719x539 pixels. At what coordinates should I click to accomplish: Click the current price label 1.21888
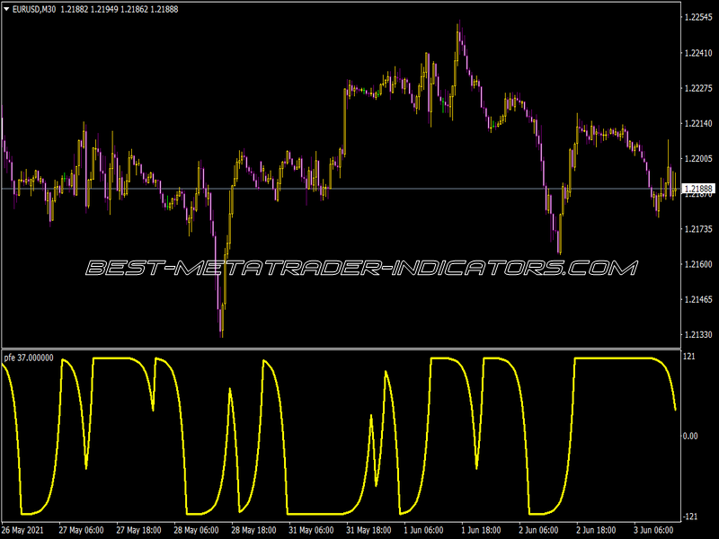click(x=699, y=189)
